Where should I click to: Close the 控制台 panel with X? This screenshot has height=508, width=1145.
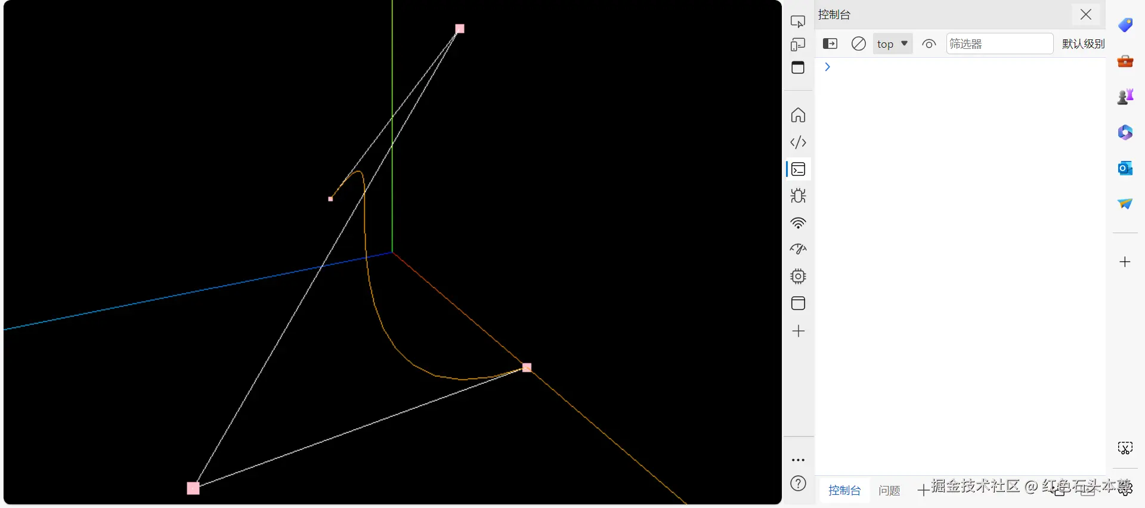tap(1086, 14)
